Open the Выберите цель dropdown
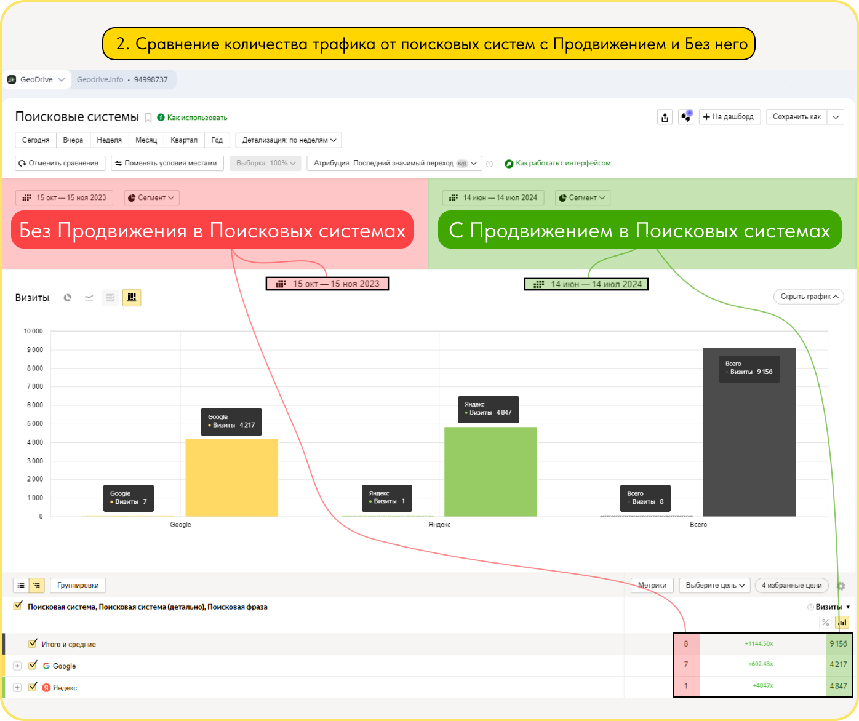Screen dimensions: 859x721 [x=715, y=585]
